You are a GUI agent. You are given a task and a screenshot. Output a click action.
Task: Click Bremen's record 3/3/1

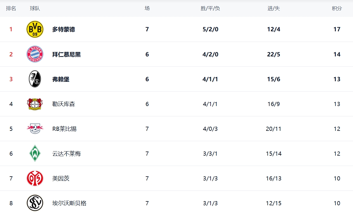click(x=210, y=154)
